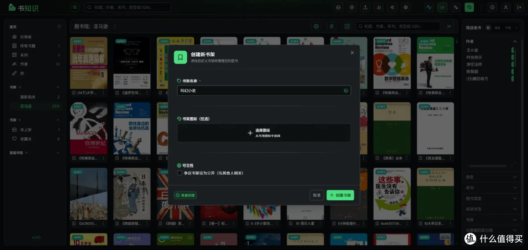Select the 亚马逊 library in sidebar
This screenshot has width=528, height=250.
pos(36,106)
